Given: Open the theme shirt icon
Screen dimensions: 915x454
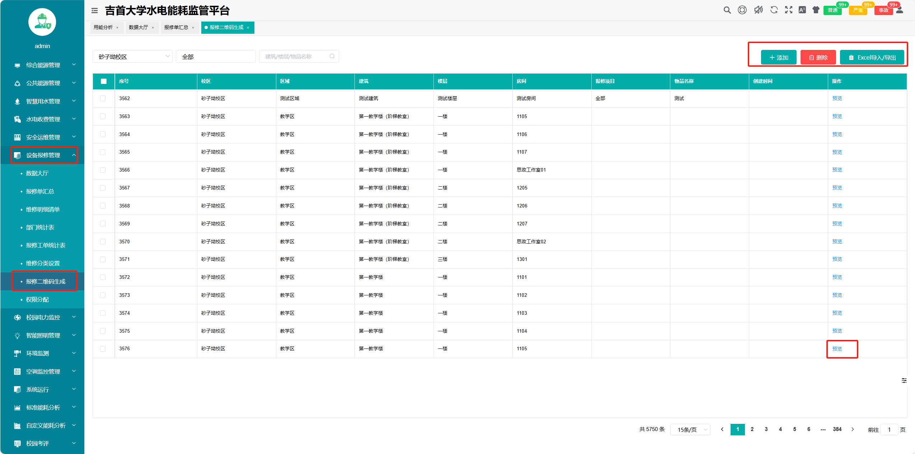Looking at the screenshot, I should [x=816, y=10].
